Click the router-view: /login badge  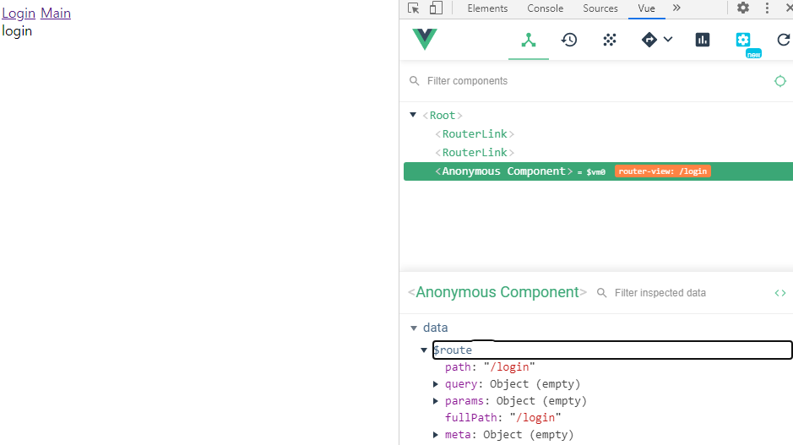[x=662, y=171]
